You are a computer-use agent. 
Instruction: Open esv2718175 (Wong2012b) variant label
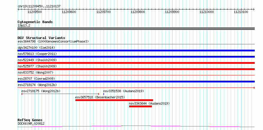[x=41, y=91]
